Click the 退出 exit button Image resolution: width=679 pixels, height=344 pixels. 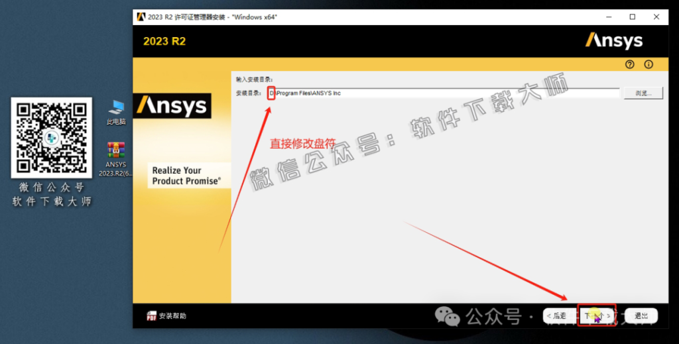(641, 316)
